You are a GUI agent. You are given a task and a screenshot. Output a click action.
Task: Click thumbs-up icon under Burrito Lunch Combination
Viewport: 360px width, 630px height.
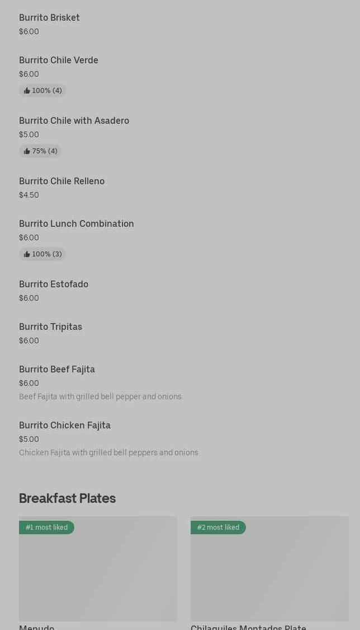coord(27,254)
